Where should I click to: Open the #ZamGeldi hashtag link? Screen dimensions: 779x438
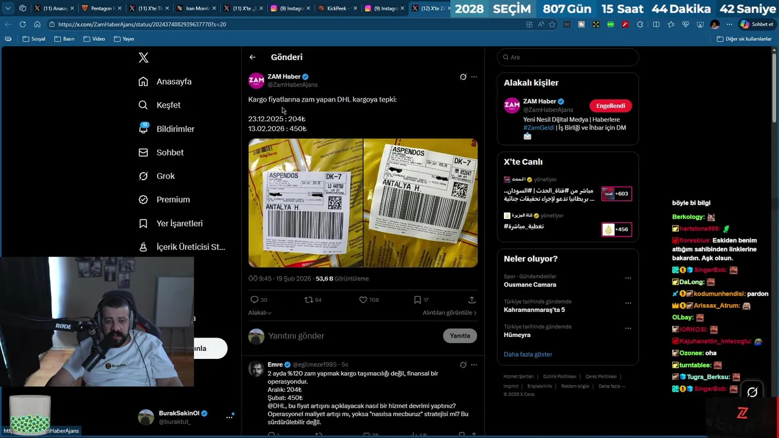(539, 128)
